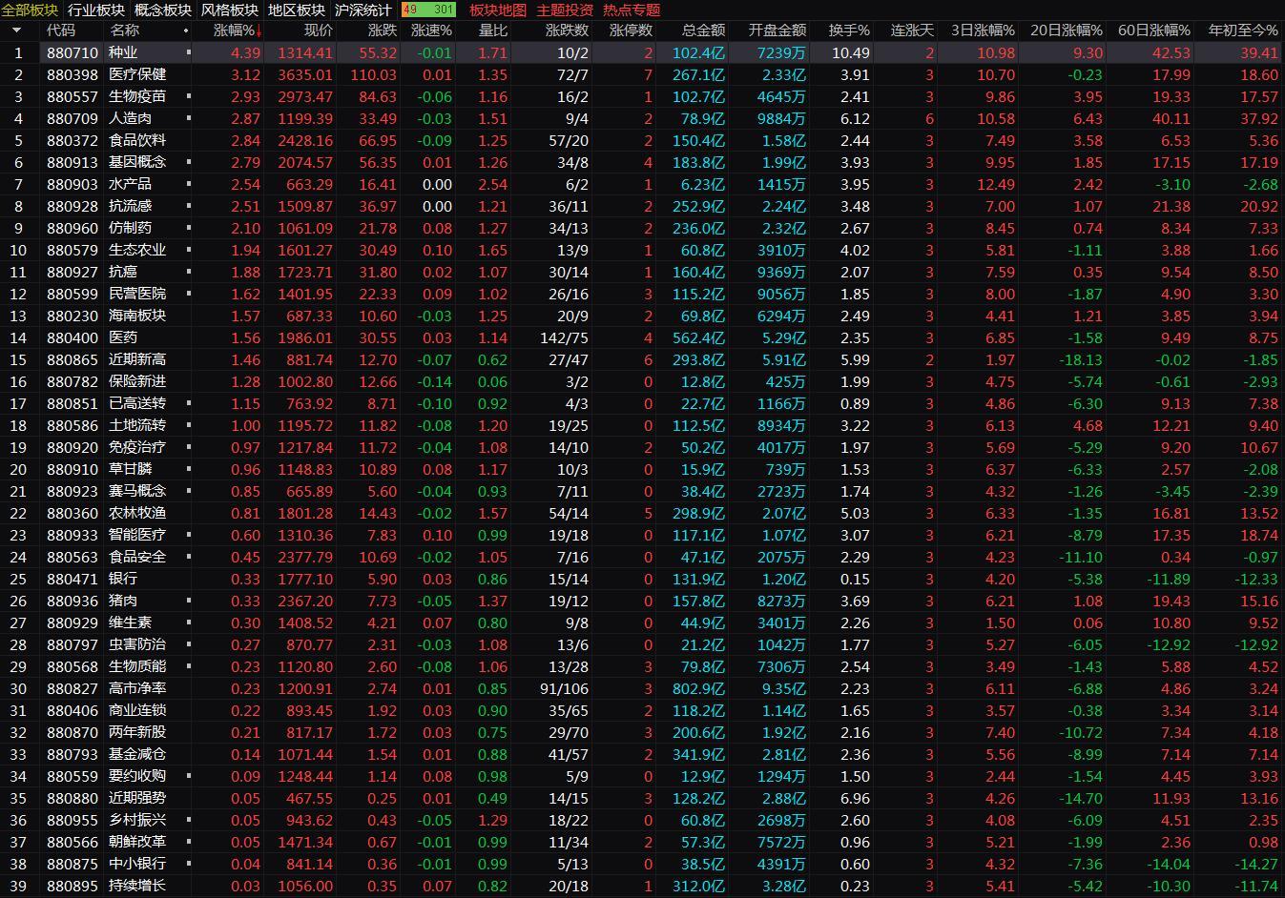1285x898 pixels.
Task: Sort by the 现价 column header
Action: pyautogui.click(x=319, y=31)
